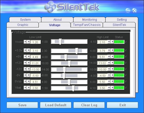
Task: Decrease the -12V low limit with left arrow
Action: [x=25, y=69]
